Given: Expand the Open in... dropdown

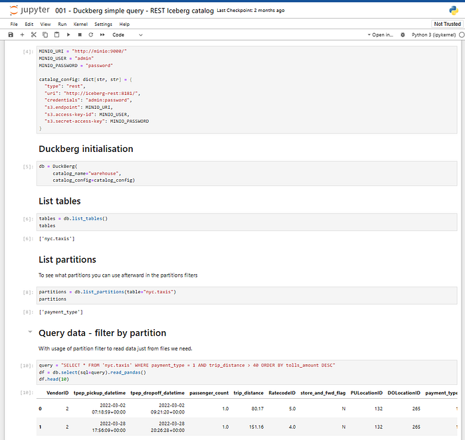Looking at the screenshot, I should [381, 35].
